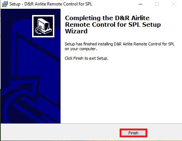Click the computer-with-arrow wizard icon
The image size is (182, 141).
coord(43,26)
